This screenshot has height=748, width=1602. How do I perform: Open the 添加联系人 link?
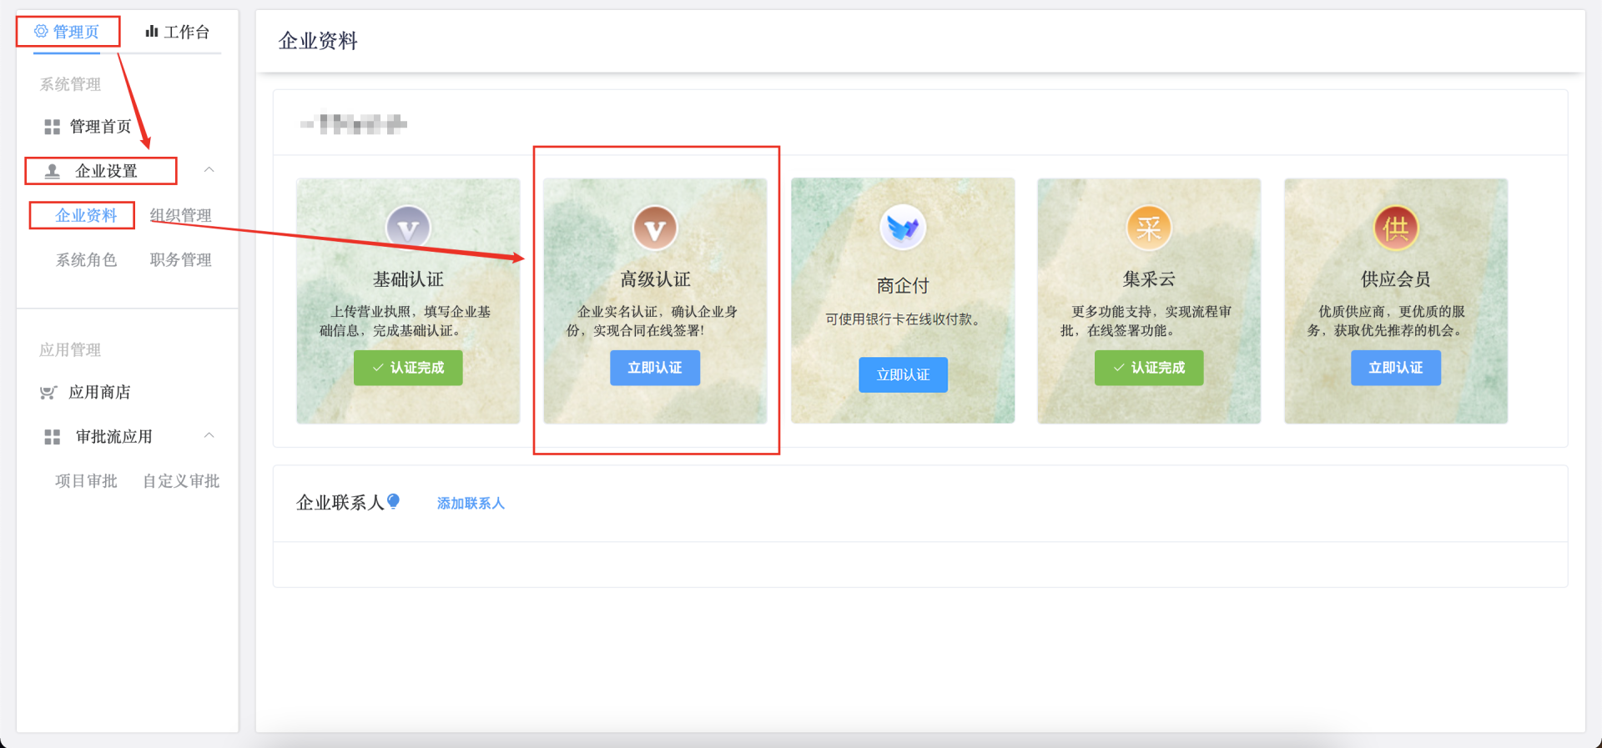[471, 503]
